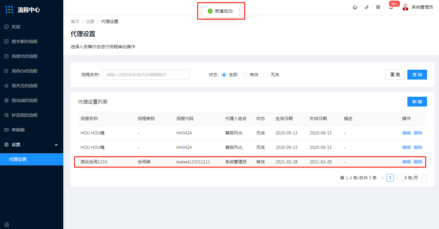Screen dimensions: 439x229
Task: Click 编辑 in 测试合同1234 row
Action: [x=406, y=162]
